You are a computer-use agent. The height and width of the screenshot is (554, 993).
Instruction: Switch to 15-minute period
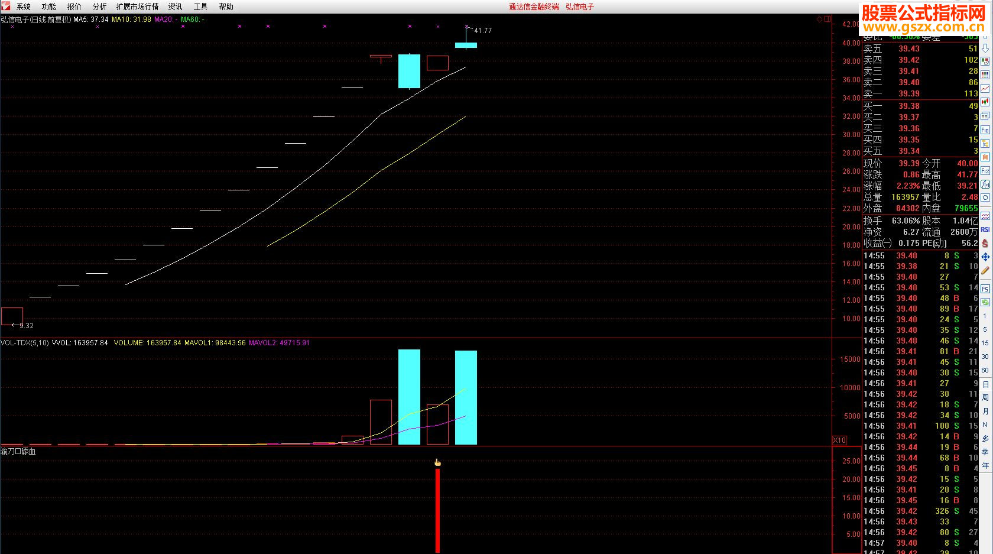tap(985, 343)
